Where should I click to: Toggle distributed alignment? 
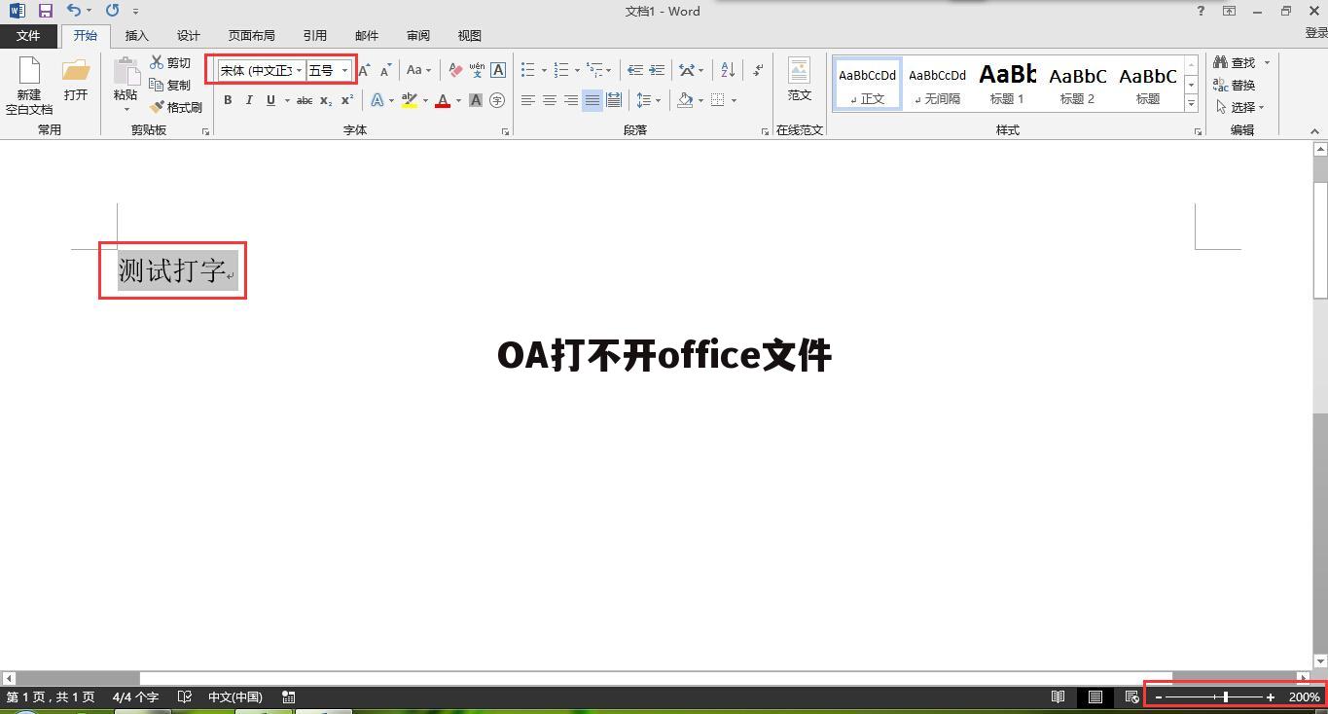coord(614,100)
